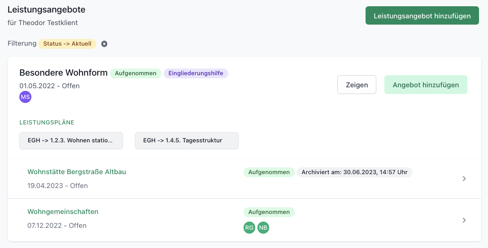Open the Wohnstätte Bergstraße Altbau link
The height and width of the screenshot is (248, 488).
point(77,172)
